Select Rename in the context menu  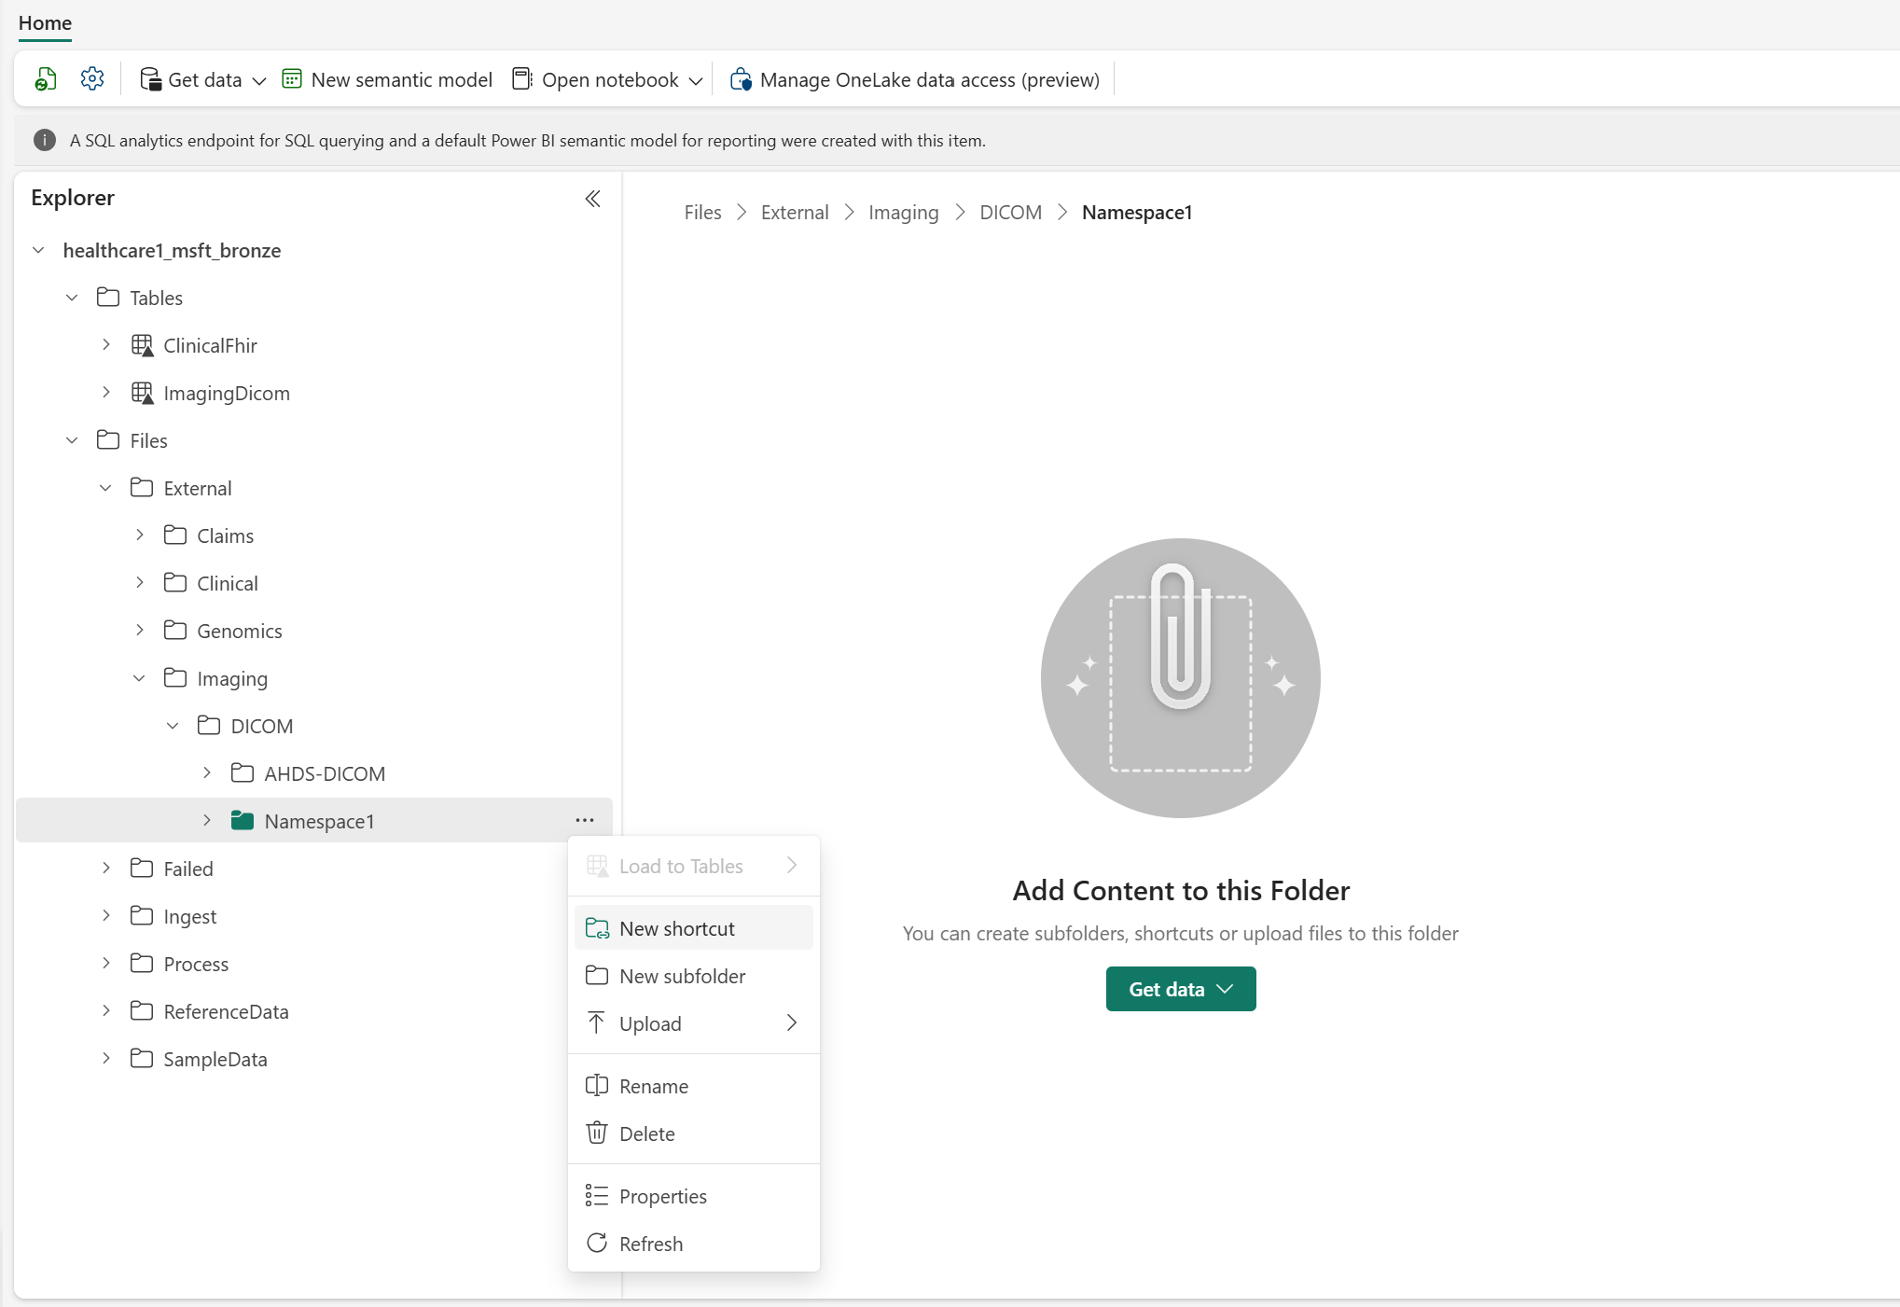point(694,1086)
